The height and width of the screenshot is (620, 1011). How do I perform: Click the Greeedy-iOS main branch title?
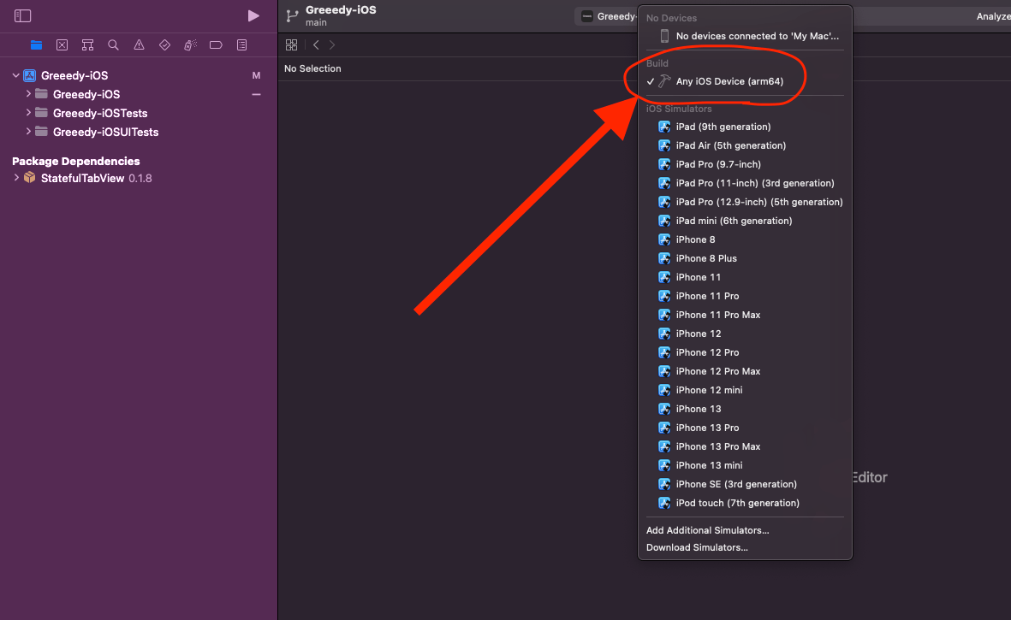tap(341, 15)
